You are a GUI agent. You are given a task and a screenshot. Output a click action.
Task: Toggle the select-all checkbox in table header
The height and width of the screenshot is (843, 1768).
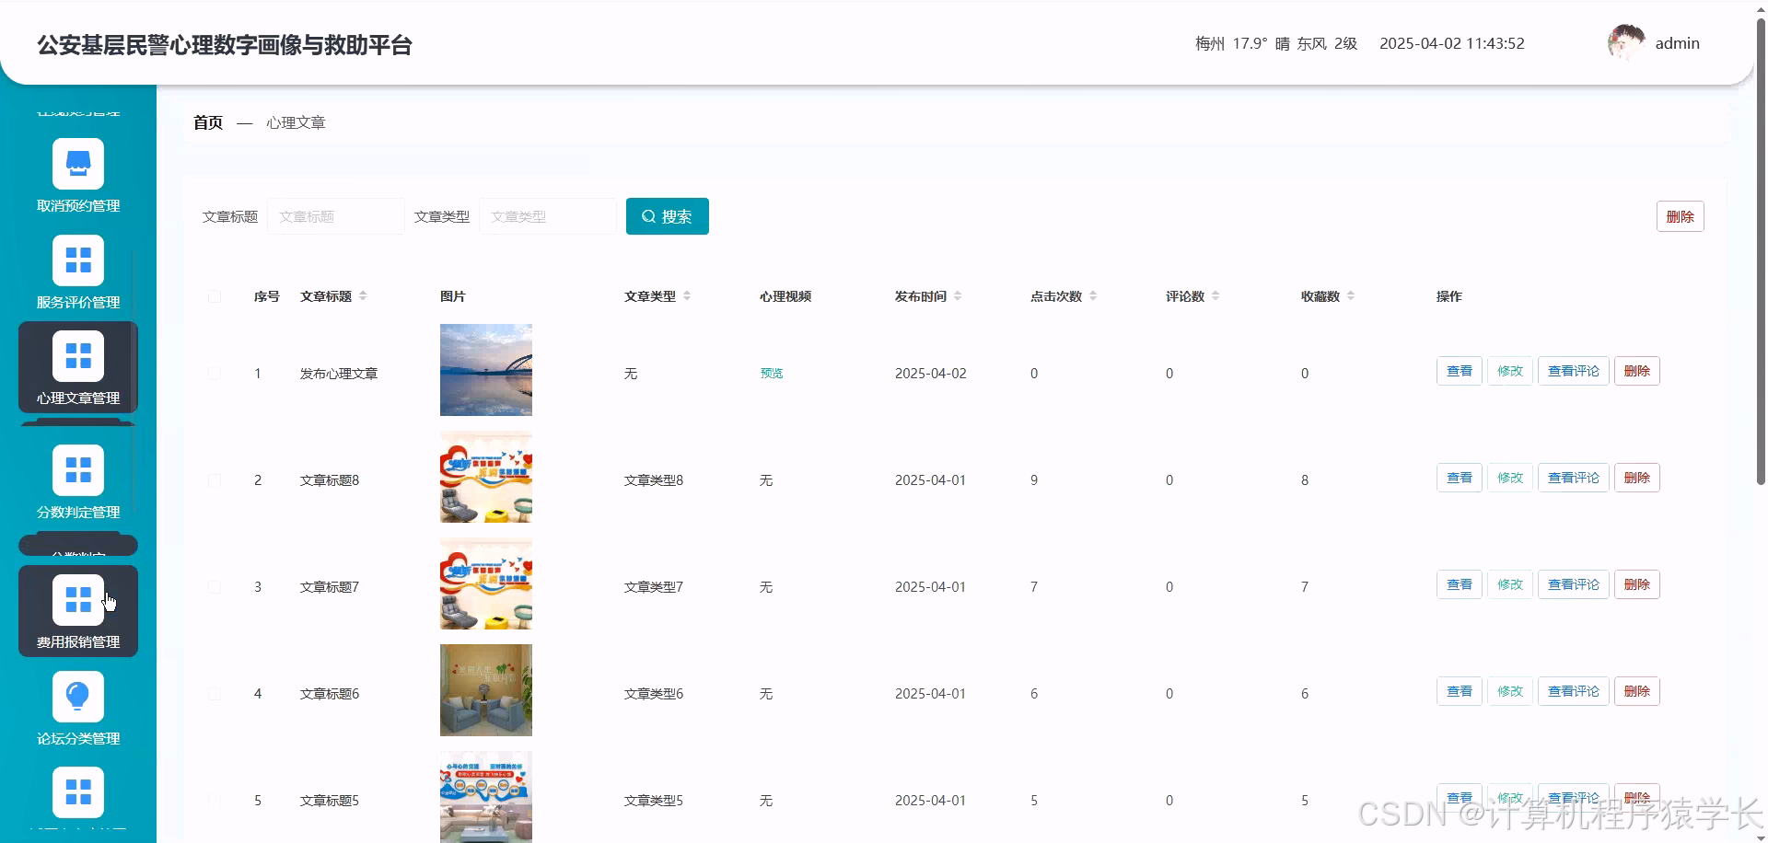(215, 296)
